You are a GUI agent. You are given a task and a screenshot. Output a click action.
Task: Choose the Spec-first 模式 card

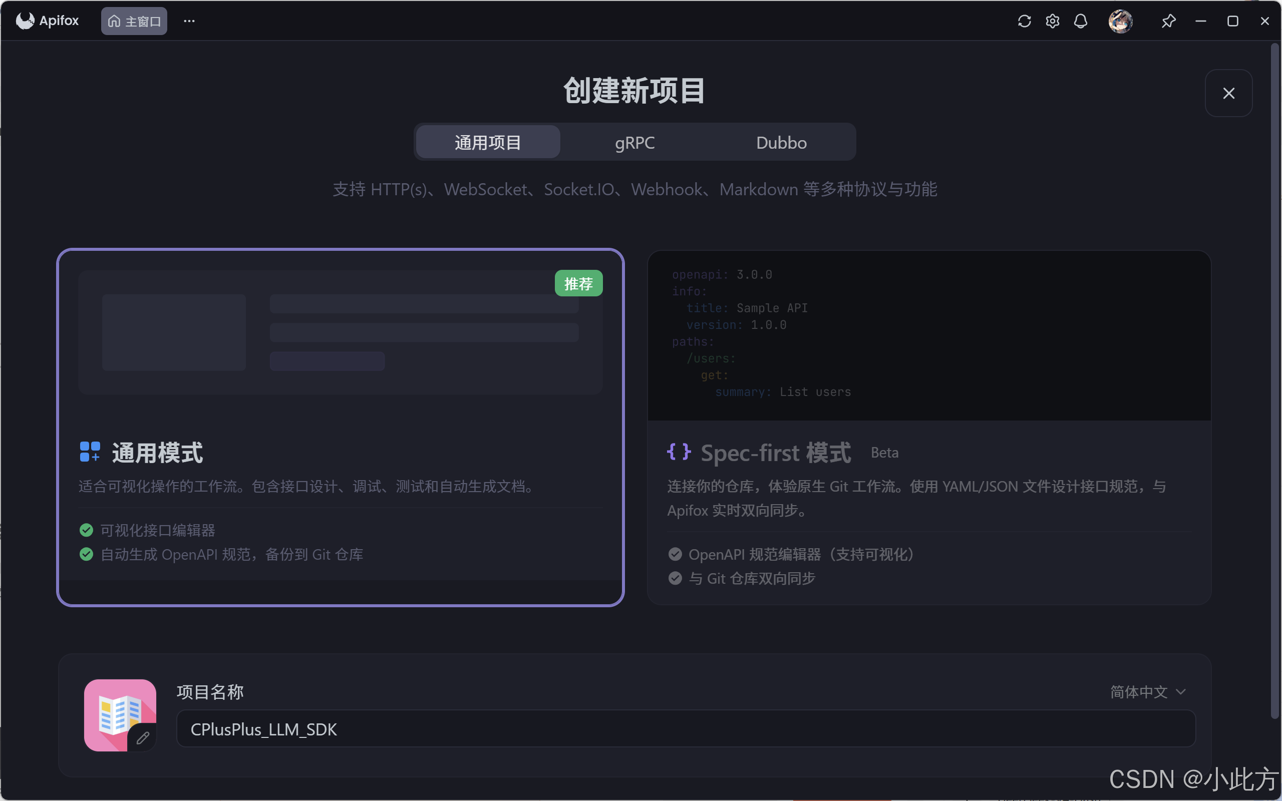[929, 428]
